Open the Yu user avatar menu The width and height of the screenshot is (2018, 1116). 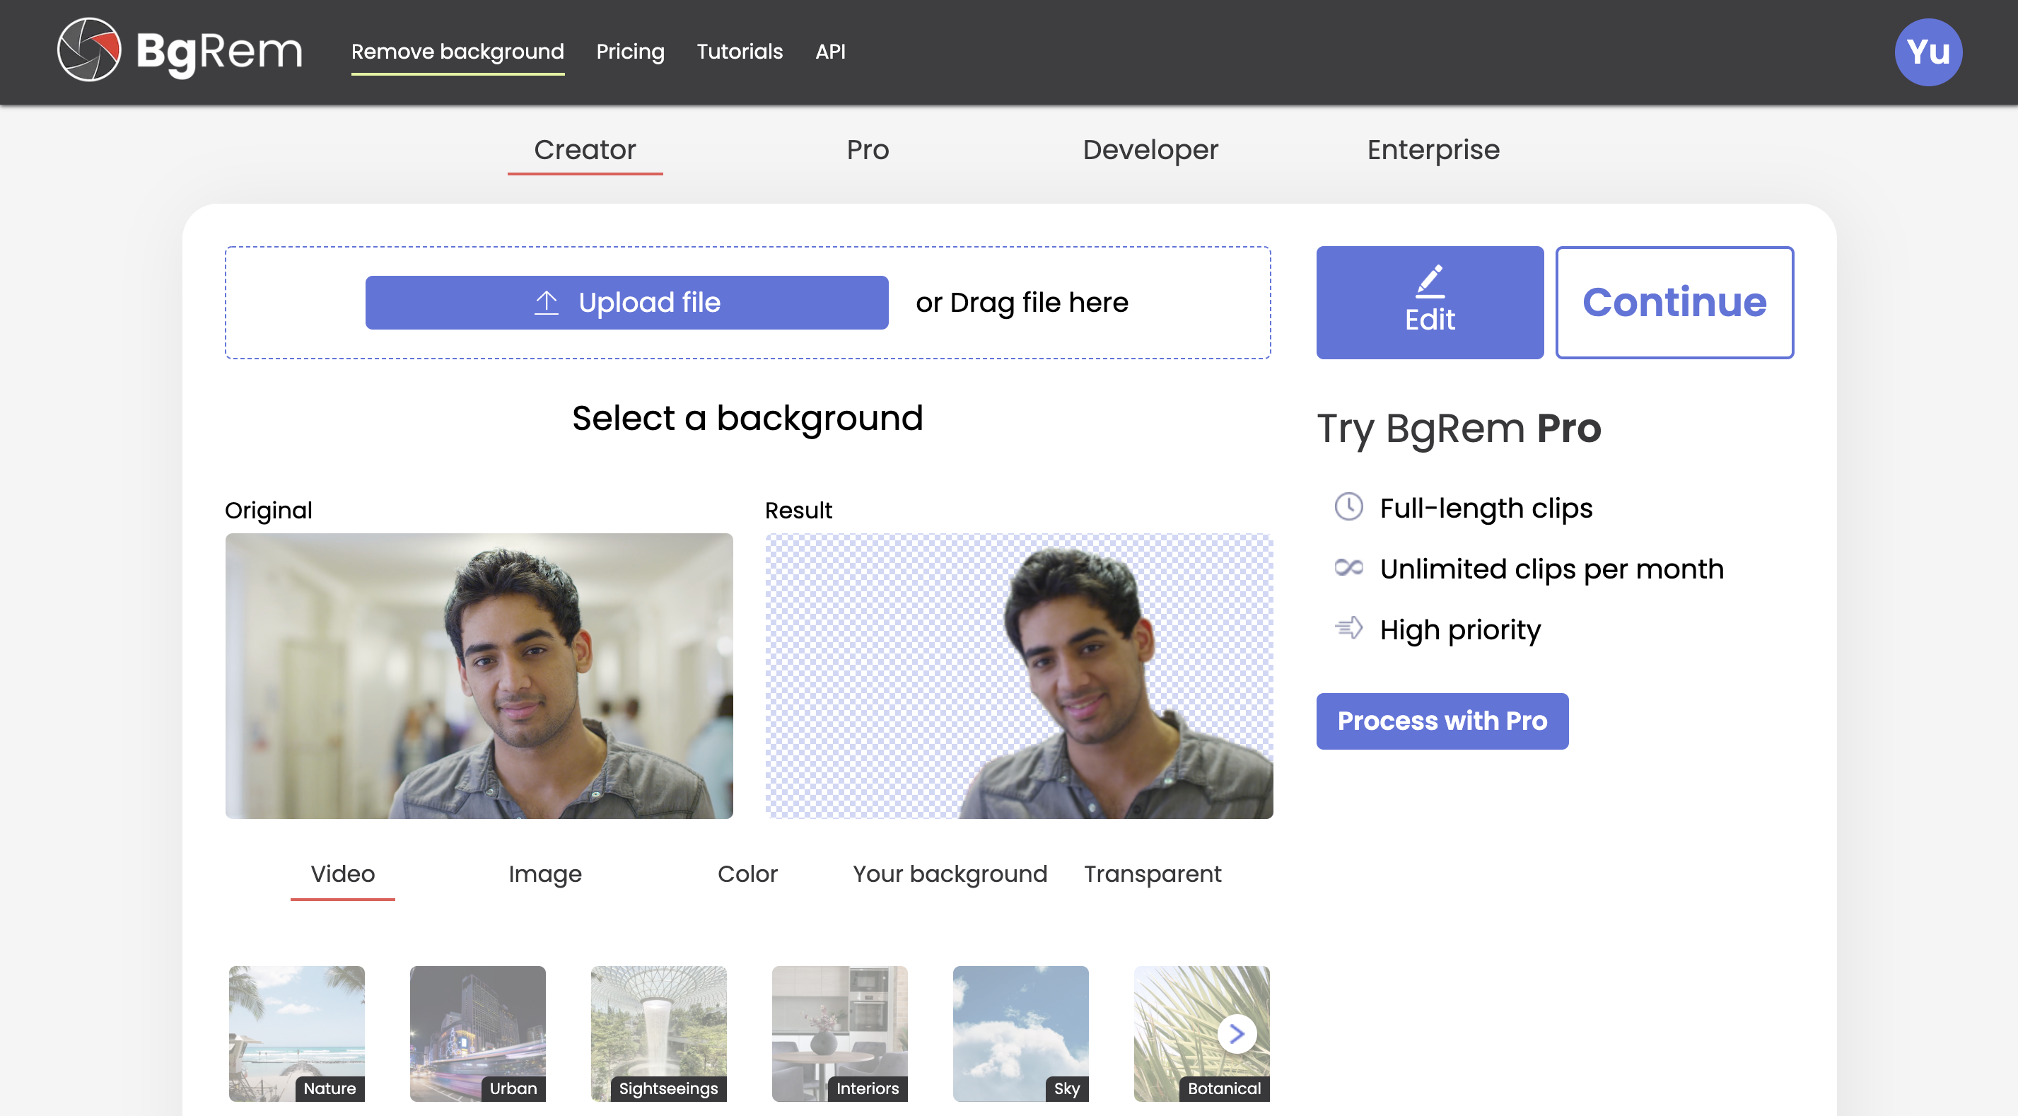coord(1927,52)
